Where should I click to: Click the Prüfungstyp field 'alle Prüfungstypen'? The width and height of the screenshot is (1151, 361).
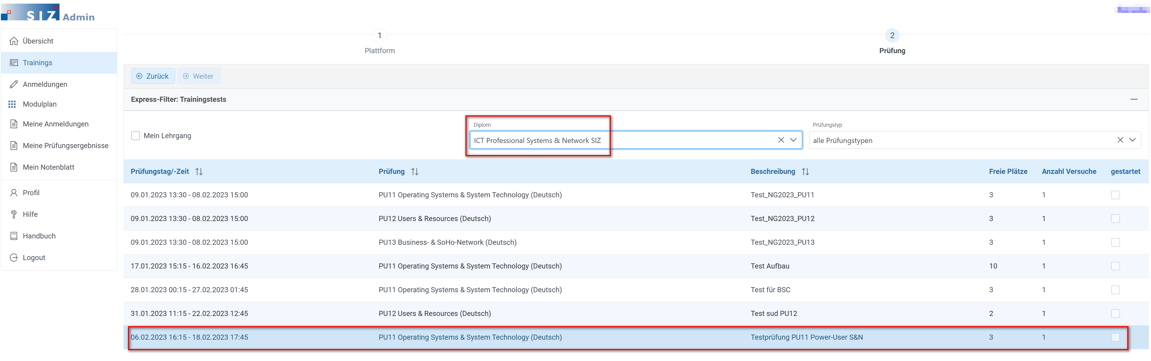click(975, 140)
